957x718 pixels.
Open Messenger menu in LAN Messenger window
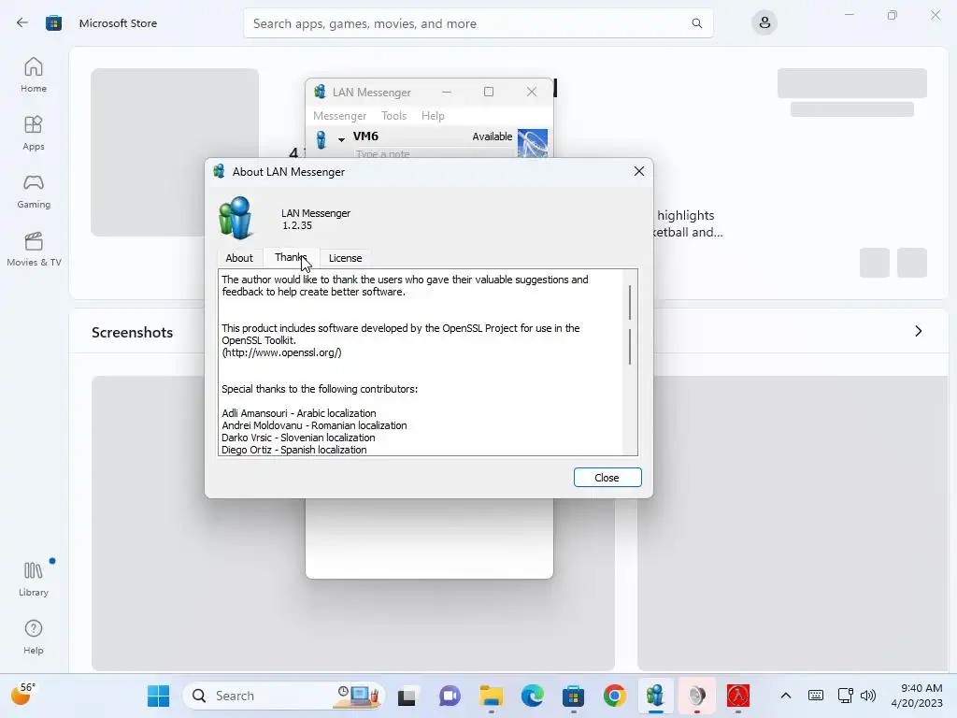pyautogui.click(x=339, y=115)
